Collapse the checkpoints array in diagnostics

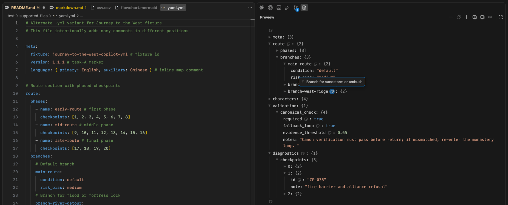coord(277,160)
